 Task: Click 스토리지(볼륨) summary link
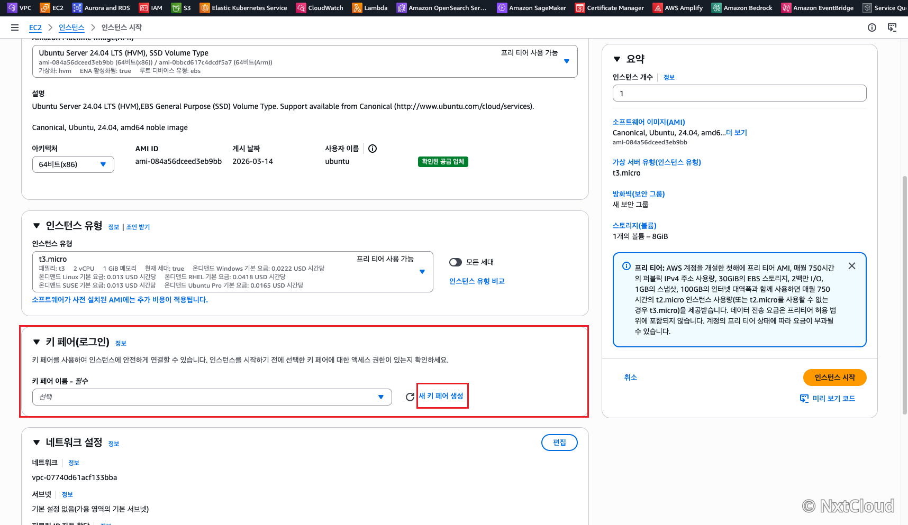634,226
